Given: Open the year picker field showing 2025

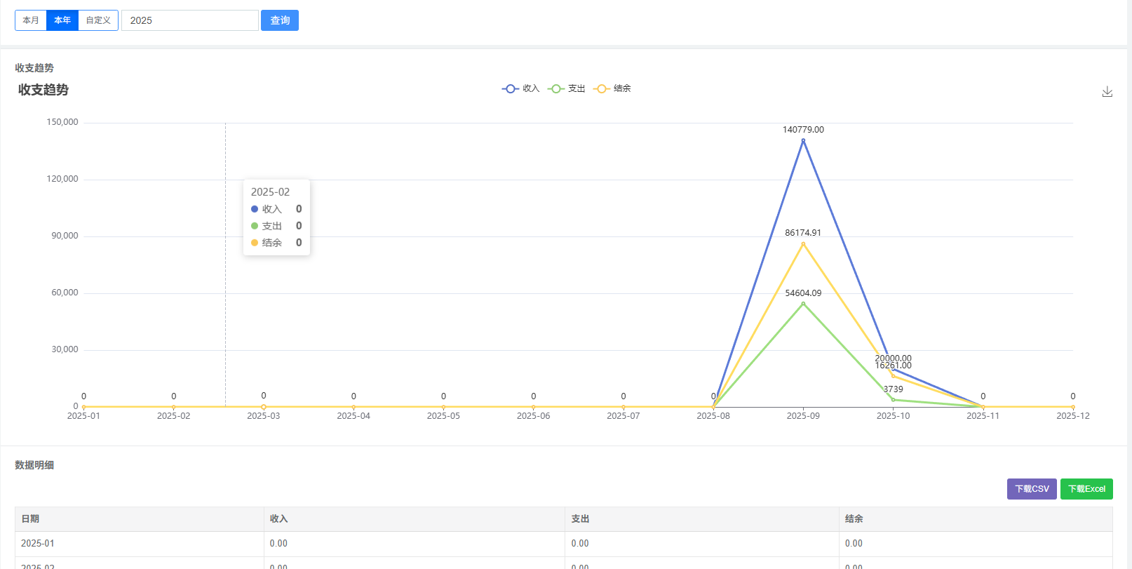Looking at the screenshot, I should click(x=190, y=20).
